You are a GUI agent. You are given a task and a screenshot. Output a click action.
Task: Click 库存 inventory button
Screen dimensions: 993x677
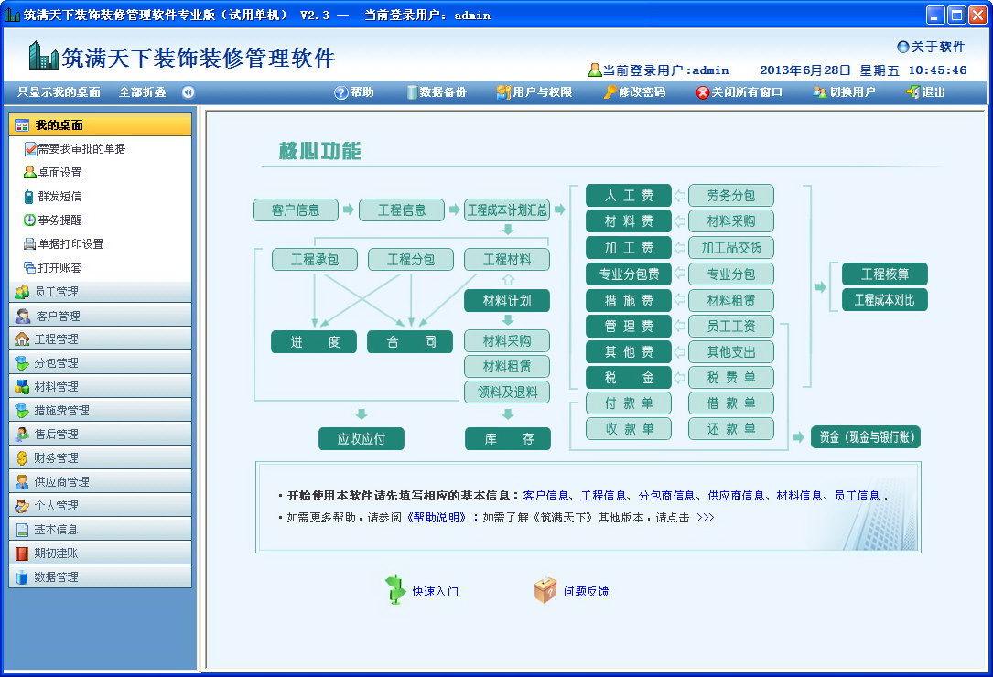(508, 439)
